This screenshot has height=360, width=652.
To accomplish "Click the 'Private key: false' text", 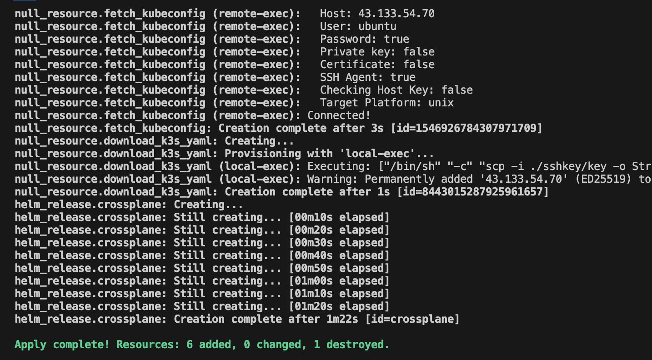I will point(377,52).
